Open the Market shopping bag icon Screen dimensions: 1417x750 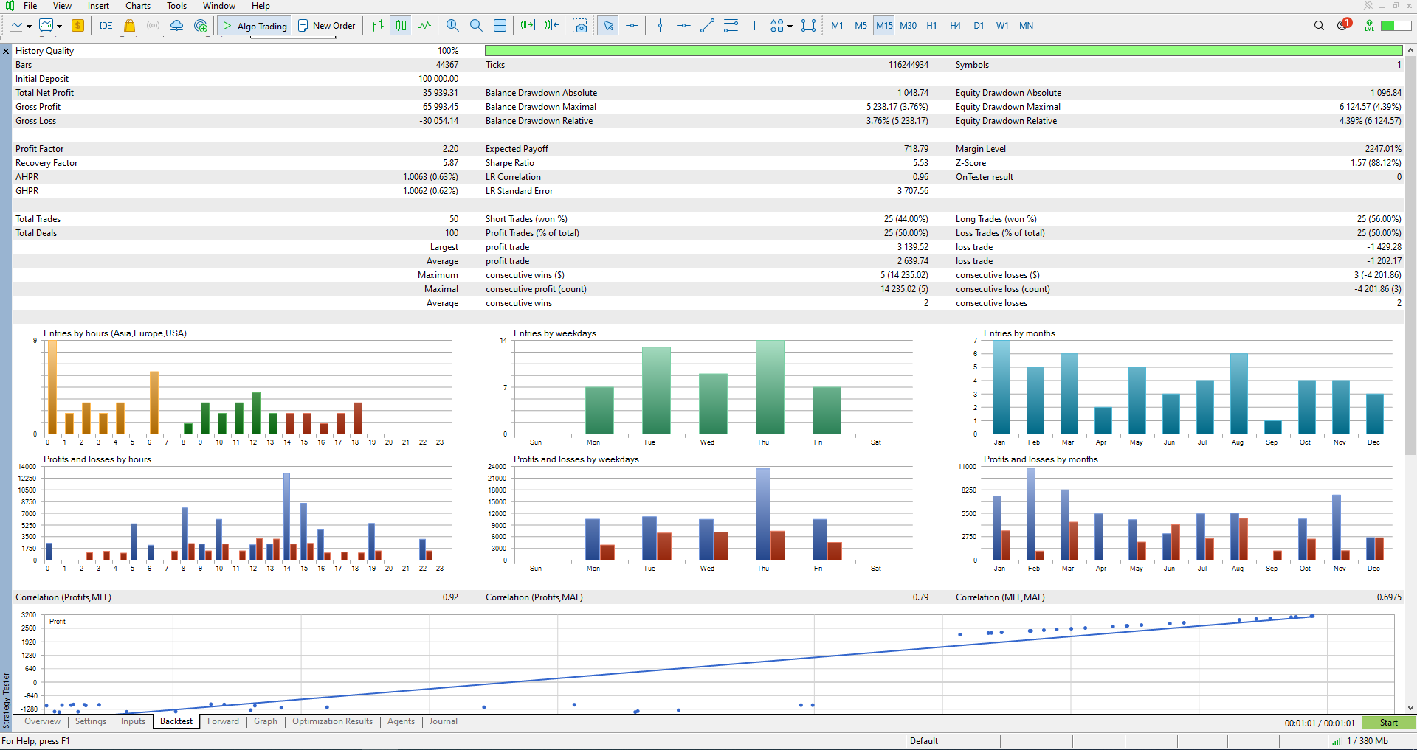click(129, 26)
